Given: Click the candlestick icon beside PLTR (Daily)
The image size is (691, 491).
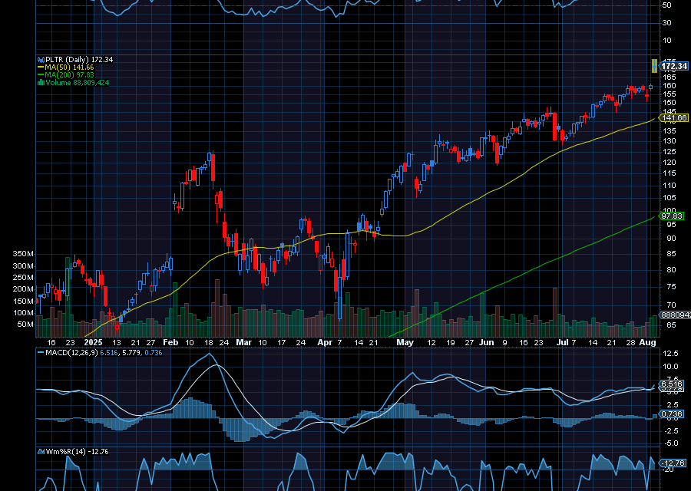Looking at the screenshot, I should [x=41, y=59].
